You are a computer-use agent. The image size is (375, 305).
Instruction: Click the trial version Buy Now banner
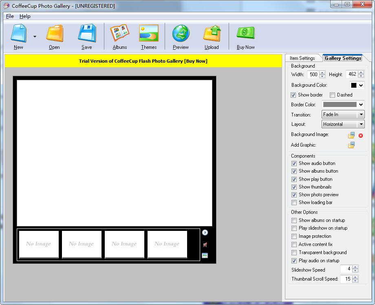(143, 61)
